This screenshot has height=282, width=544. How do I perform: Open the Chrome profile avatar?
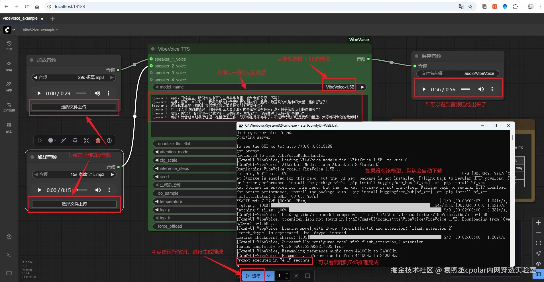(x=530, y=7)
